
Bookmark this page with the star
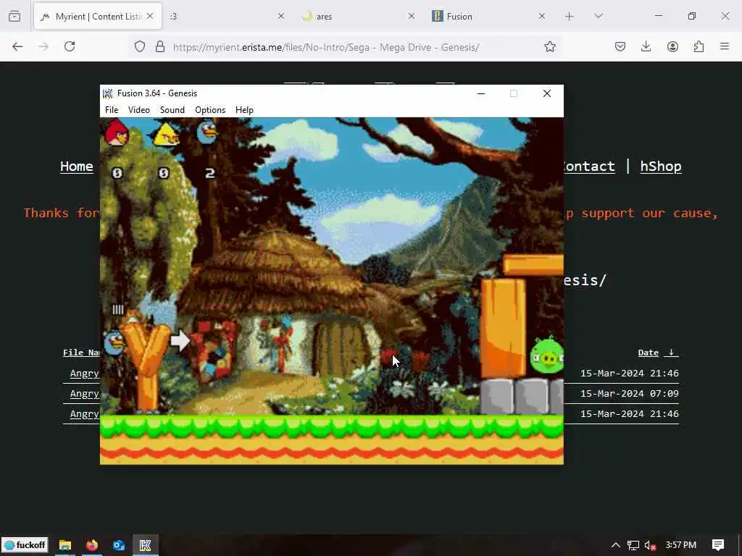pos(549,46)
